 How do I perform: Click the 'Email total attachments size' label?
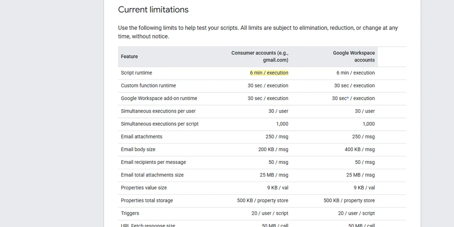[152, 175]
